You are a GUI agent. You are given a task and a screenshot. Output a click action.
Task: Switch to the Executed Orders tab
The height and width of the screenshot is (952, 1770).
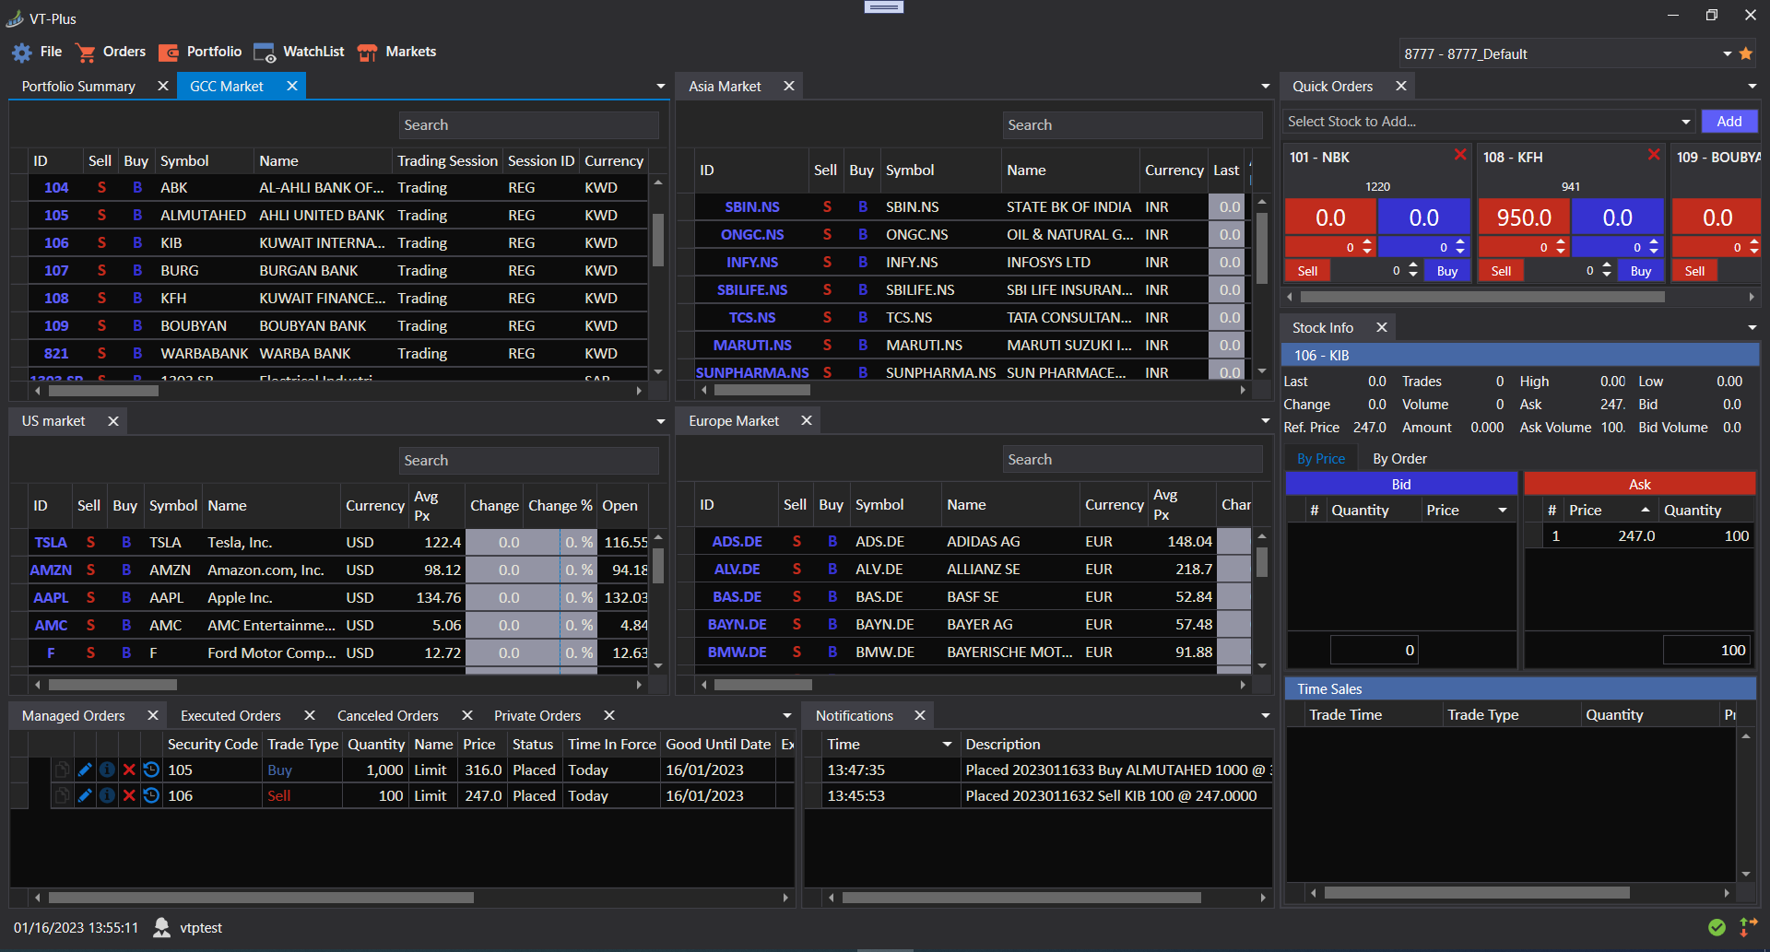click(230, 715)
